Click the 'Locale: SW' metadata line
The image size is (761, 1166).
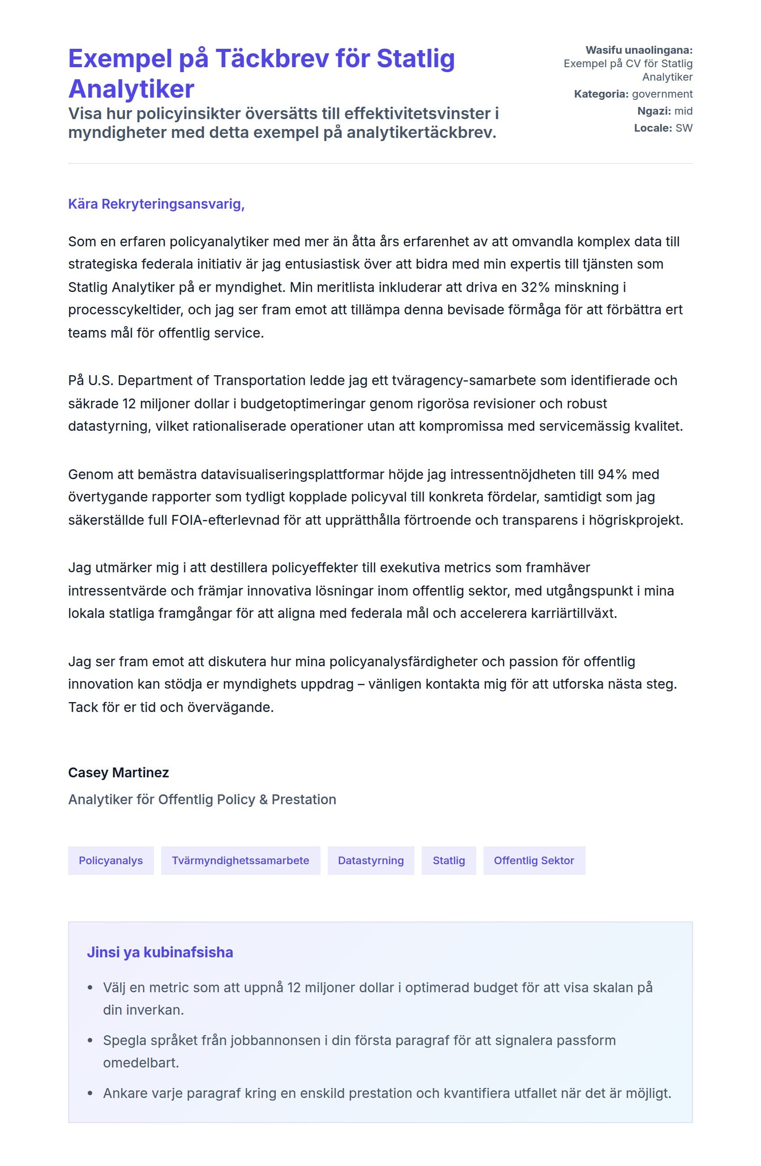[x=663, y=129]
